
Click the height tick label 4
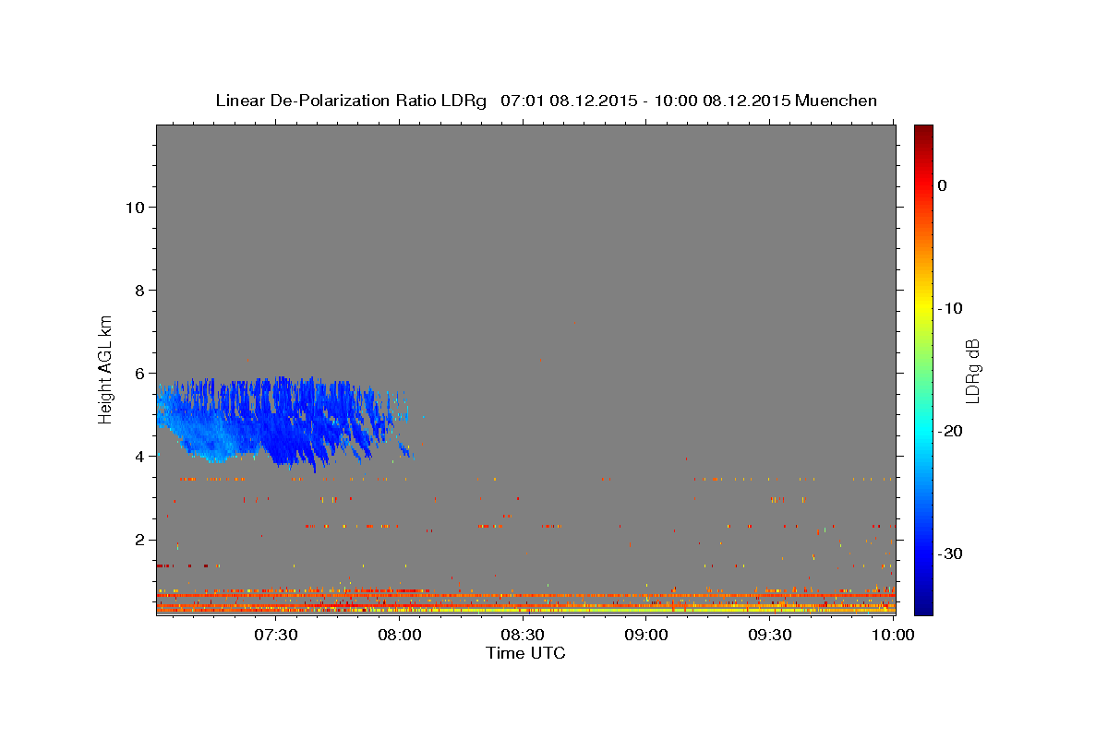[x=138, y=457]
